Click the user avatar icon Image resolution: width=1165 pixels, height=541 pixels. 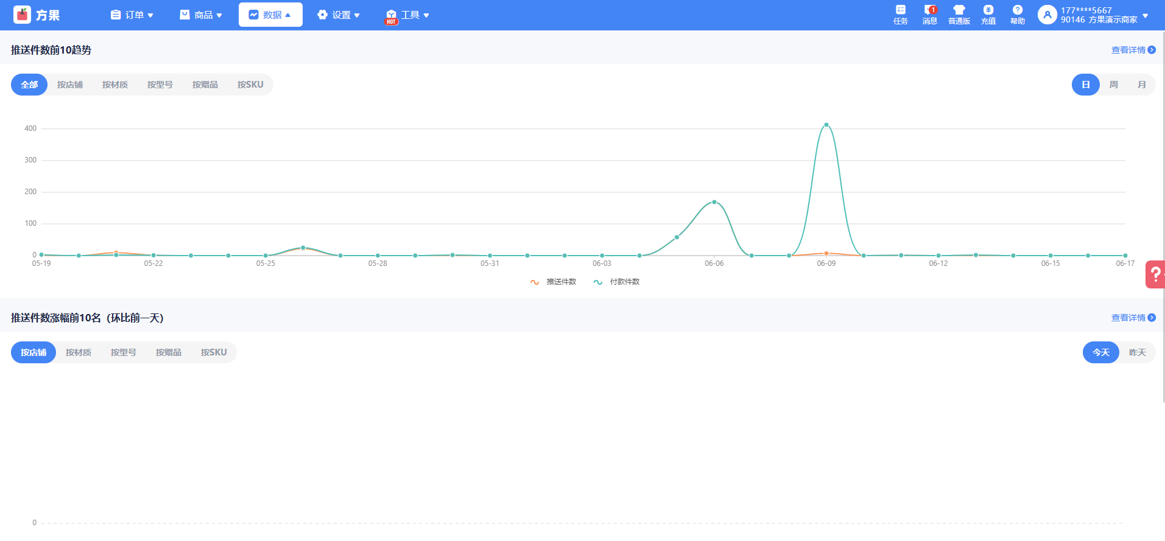click(x=1047, y=15)
